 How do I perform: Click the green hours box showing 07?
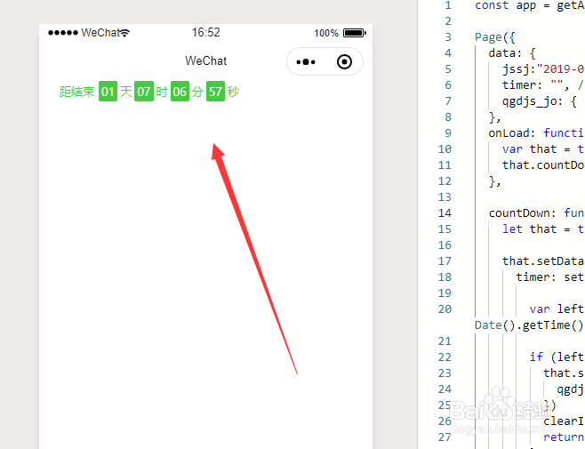[x=144, y=92]
